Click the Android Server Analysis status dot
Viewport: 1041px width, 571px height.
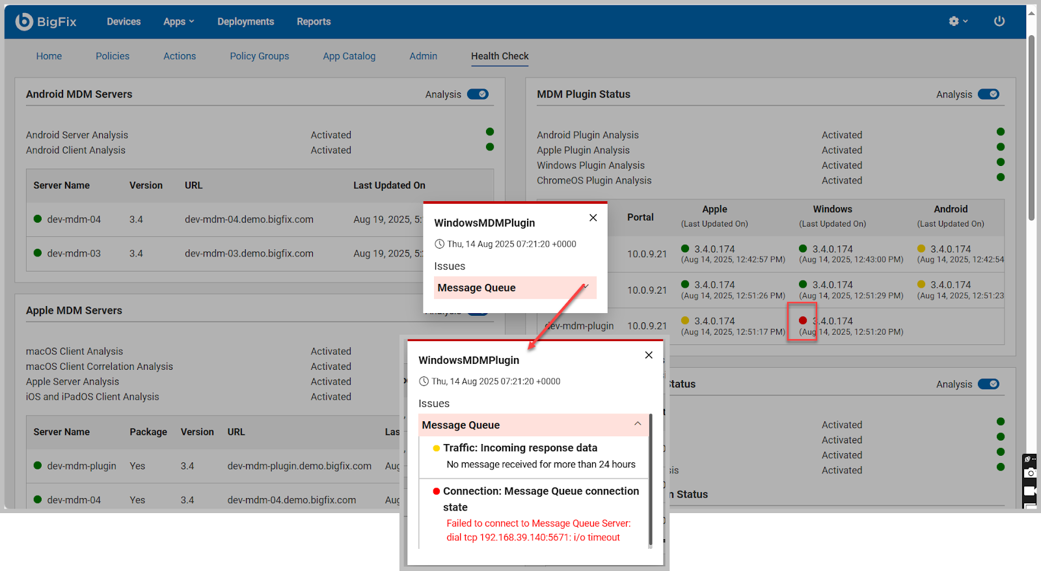[490, 132]
